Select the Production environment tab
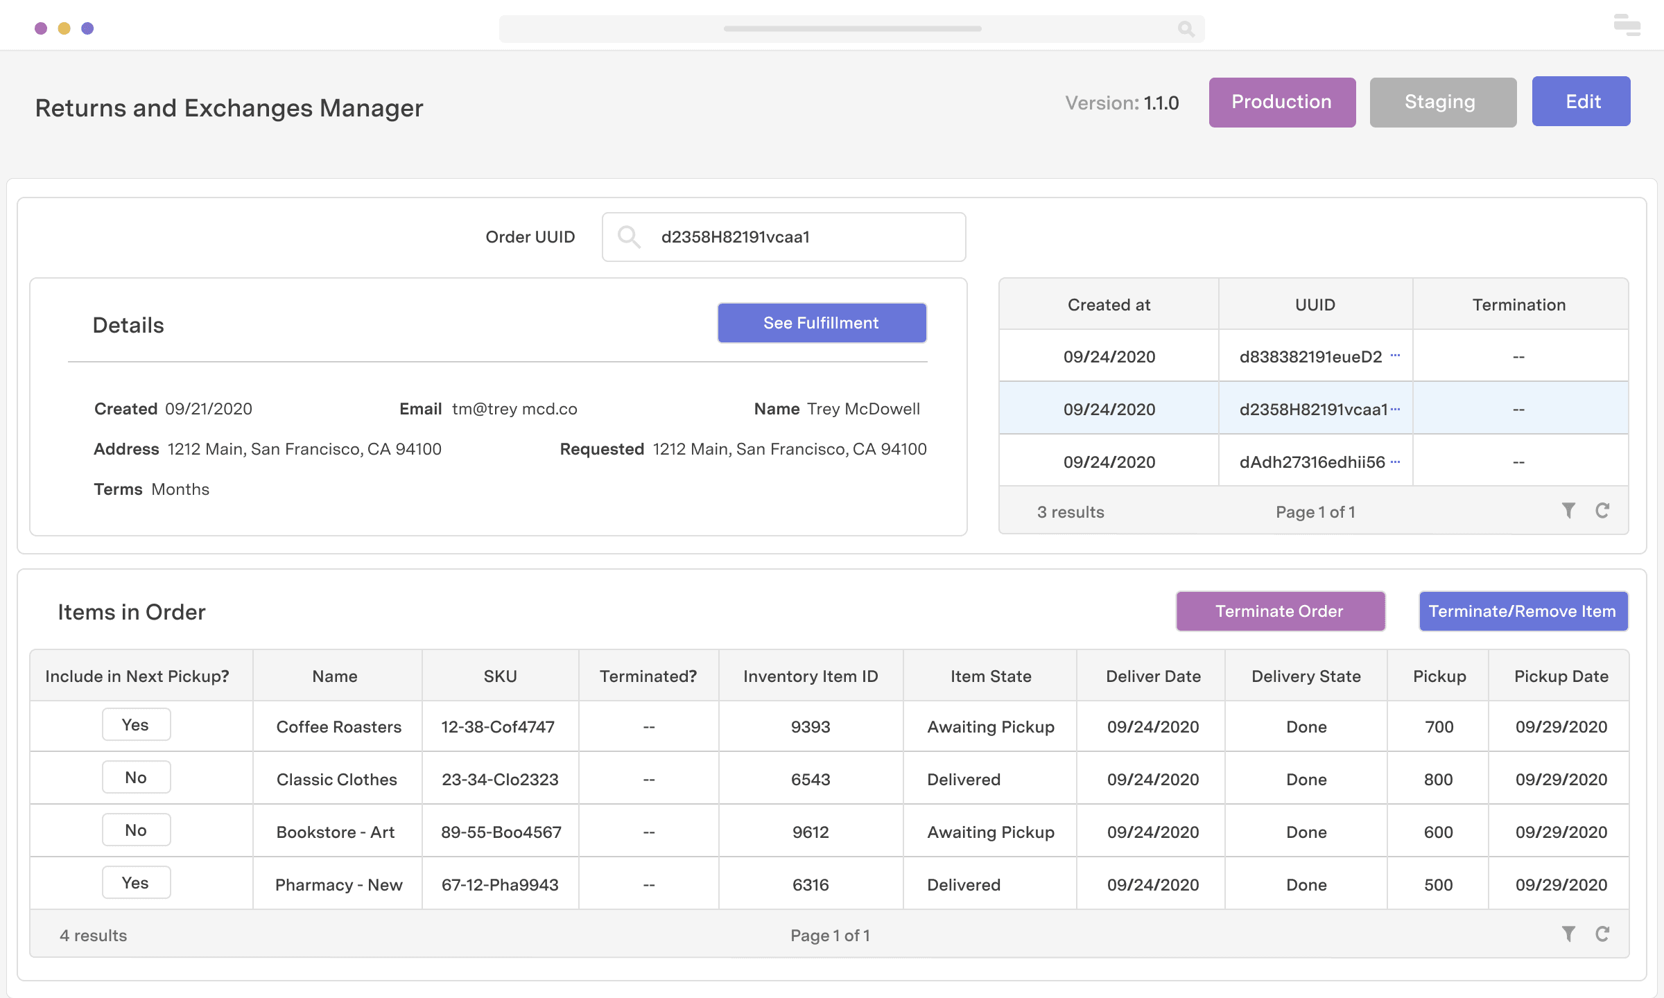The width and height of the screenshot is (1664, 998). (x=1282, y=102)
